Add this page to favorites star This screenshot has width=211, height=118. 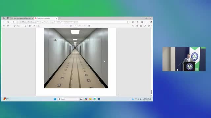127,22
